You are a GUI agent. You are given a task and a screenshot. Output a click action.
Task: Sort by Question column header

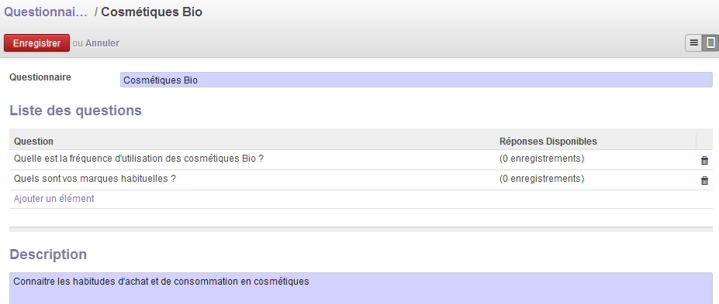33,142
